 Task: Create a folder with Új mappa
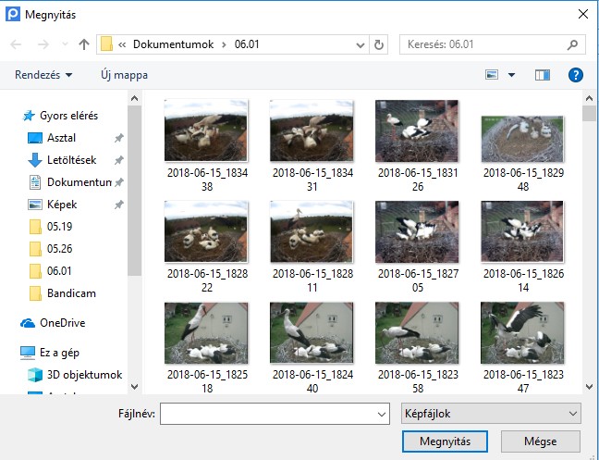click(x=124, y=75)
